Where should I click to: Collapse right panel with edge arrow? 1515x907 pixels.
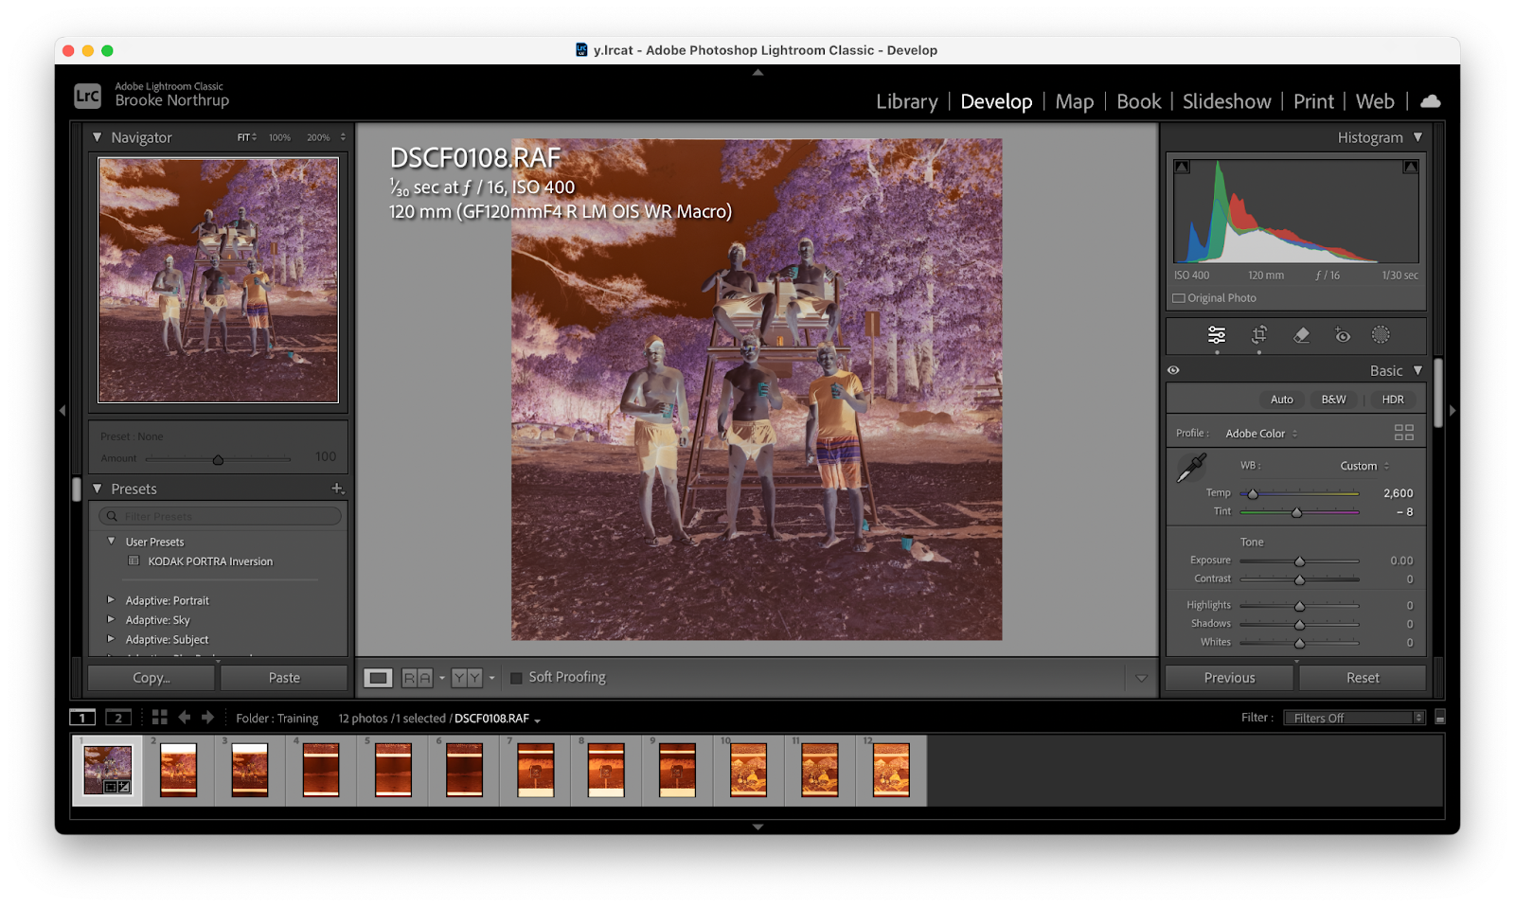pos(1453,411)
